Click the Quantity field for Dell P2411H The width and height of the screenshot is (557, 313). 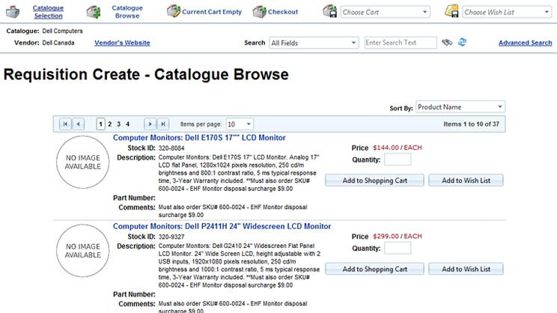point(398,248)
